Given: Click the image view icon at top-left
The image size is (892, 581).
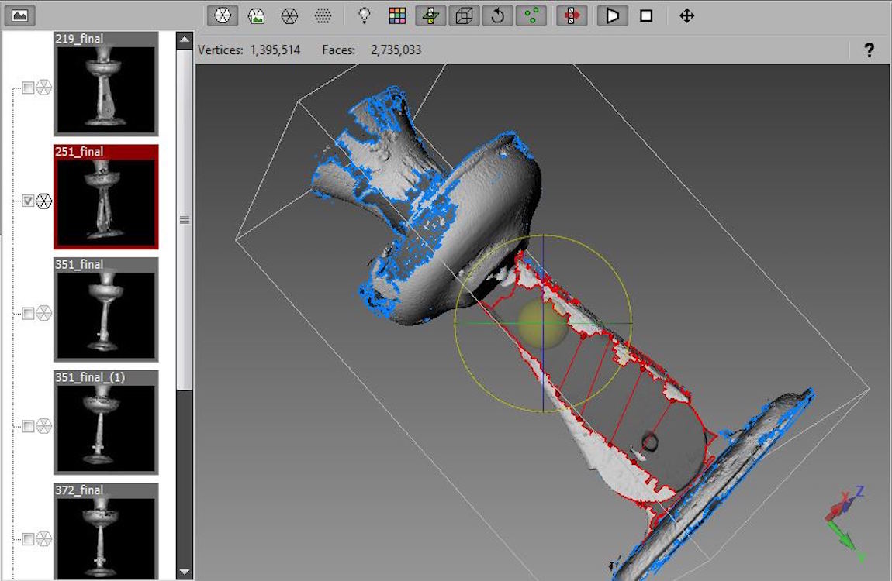Looking at the screenshot, I should 20,15.
